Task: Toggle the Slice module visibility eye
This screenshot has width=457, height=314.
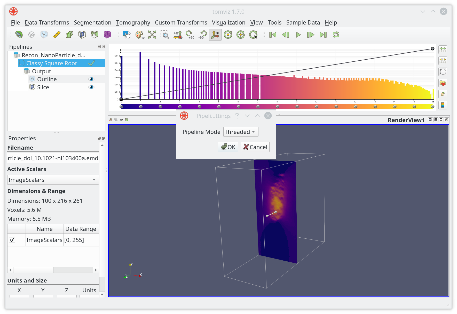Action: (91, 87)
